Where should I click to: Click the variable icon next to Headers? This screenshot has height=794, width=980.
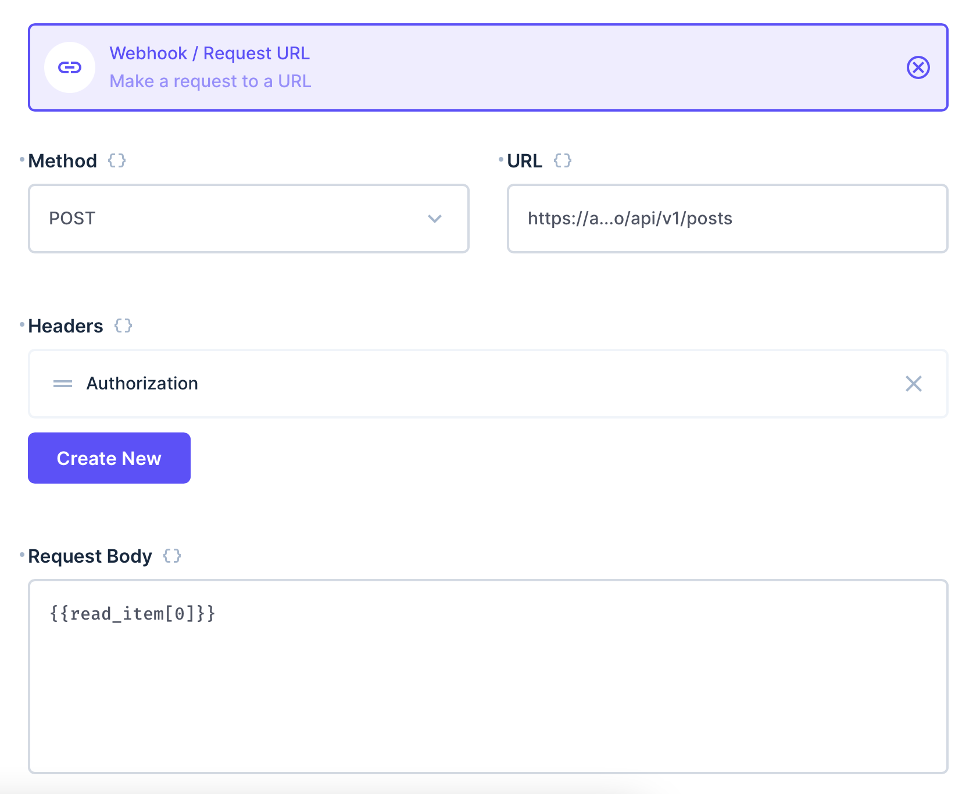(123, 326)
